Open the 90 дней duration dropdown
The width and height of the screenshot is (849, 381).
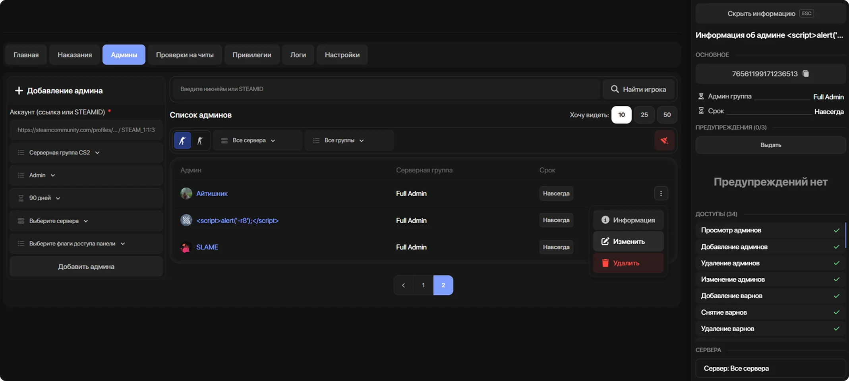[x=86, y=198]
